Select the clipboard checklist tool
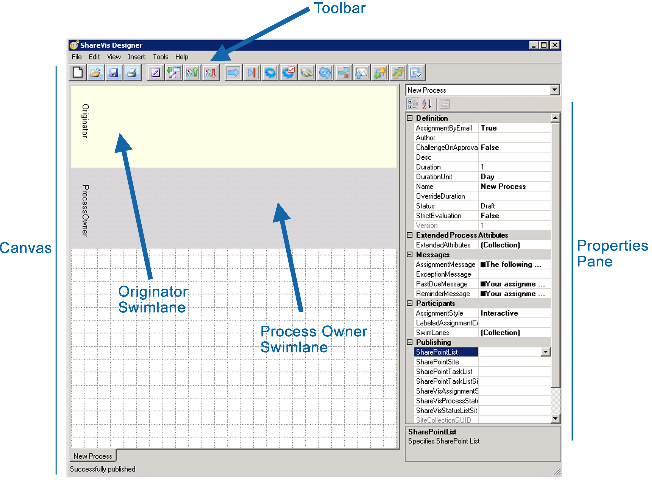Viewport: 652px width, 482px height. [x=416, y=72]
